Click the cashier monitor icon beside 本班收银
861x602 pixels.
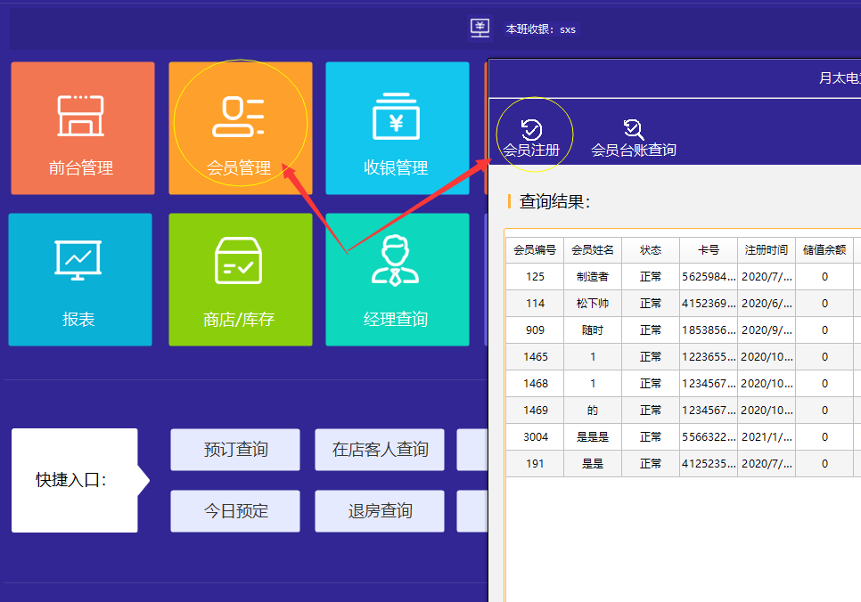coord(480,28)
